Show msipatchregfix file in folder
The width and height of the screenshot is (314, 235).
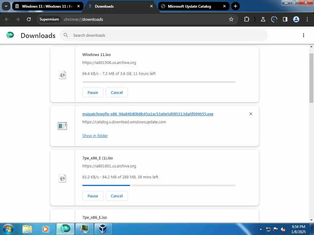pos(95,136)
